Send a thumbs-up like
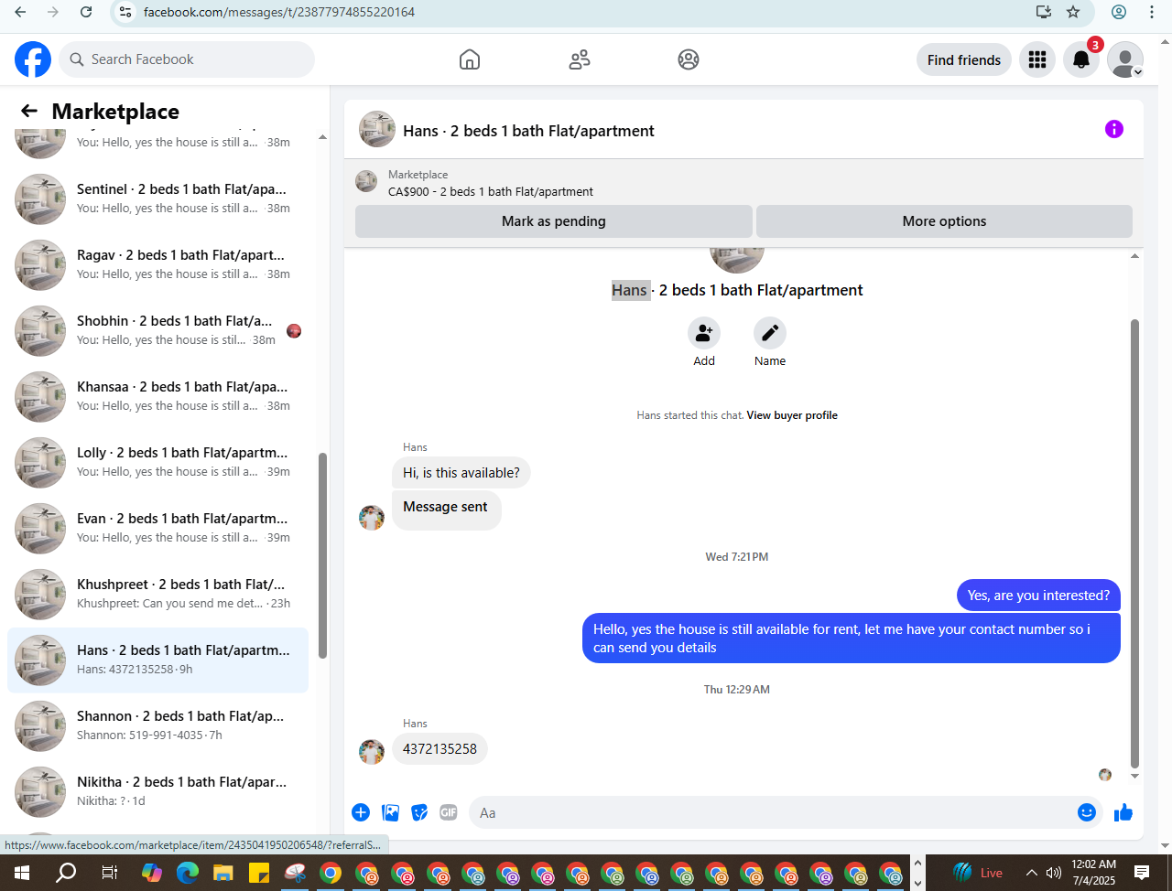This screenshot has width=1172, height=891. [1123, 812]
